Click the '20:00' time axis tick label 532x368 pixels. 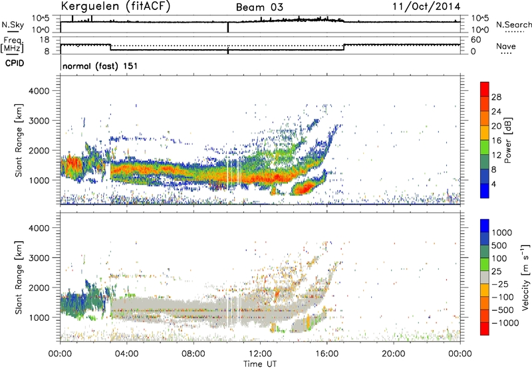click(x=394, y=354)
